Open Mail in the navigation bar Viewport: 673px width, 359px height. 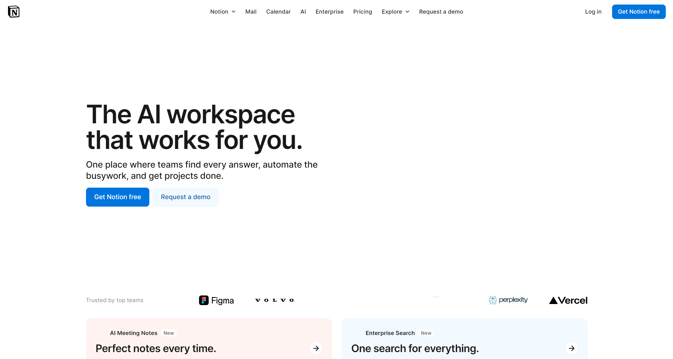251,12
